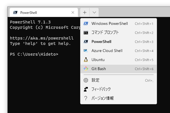
Task: Choose Windows PowerShell menu entry
Action: pos(118,23)
